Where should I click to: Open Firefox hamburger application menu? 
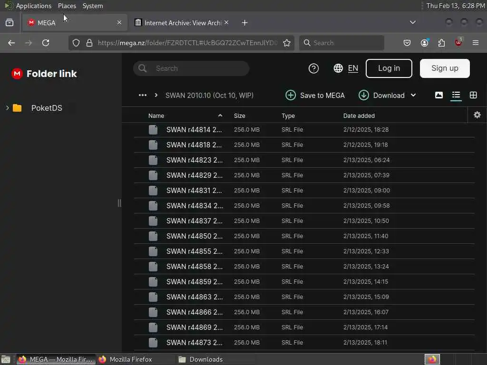(x=476, y=43)
